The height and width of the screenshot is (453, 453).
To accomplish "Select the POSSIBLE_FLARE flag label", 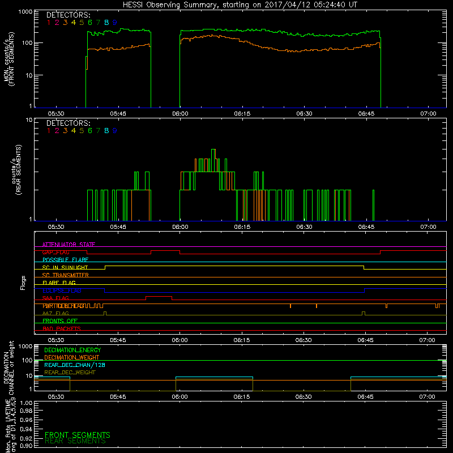I will pos(65,260).
